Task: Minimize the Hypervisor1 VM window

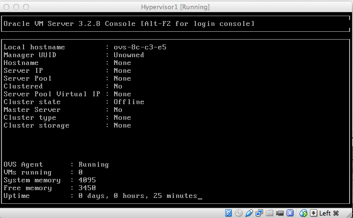Action: pos(16,7)
